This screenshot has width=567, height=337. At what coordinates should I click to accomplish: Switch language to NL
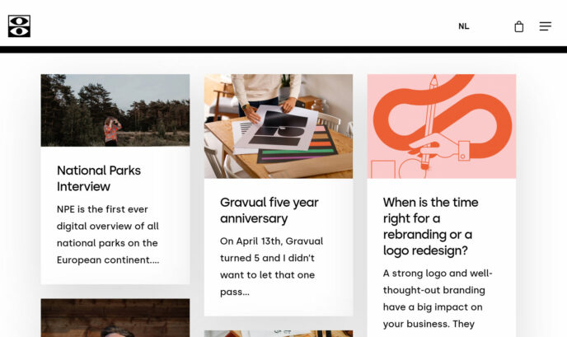464,26
